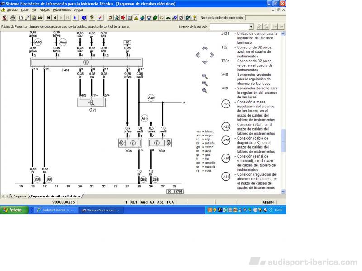Click the dark green car icon

[168, 18]
